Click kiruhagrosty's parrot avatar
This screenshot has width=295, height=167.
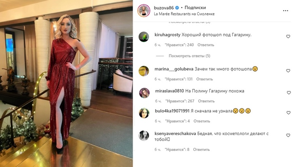144,36
